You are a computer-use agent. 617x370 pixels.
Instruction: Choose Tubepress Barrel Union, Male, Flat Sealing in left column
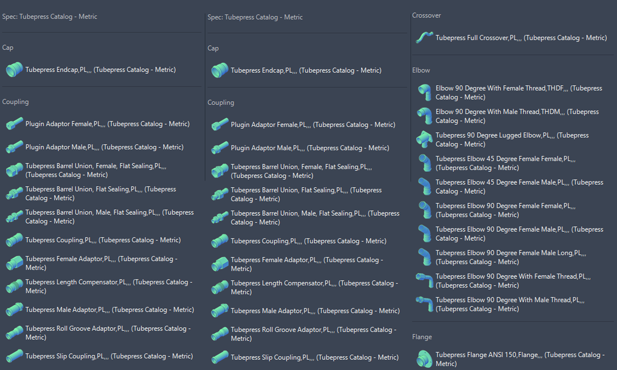109,217
